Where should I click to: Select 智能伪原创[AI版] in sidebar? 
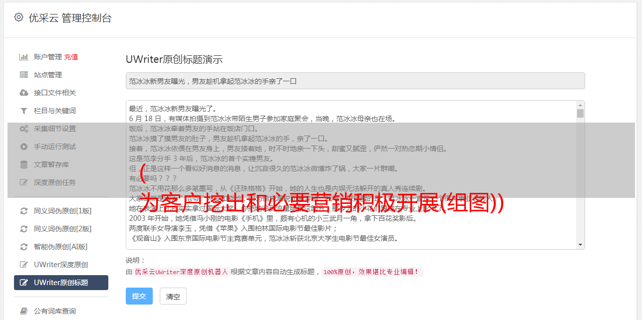tap(61, 247)
